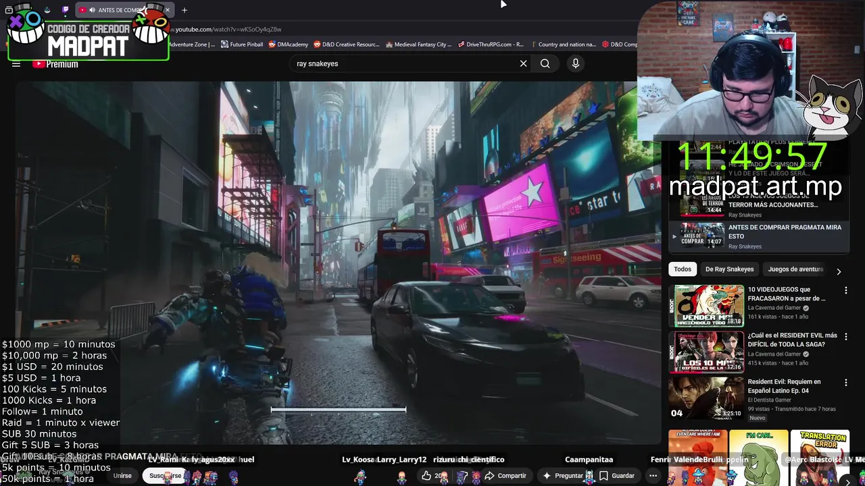
Task: Show more filter chips with right chevron
Action: pos(839,271)
